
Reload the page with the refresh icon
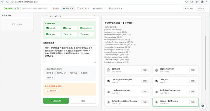[x=8, y=2]
